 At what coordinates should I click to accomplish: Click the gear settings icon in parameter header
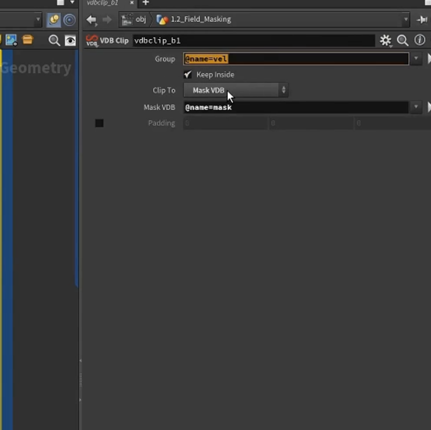pos(385,41)
